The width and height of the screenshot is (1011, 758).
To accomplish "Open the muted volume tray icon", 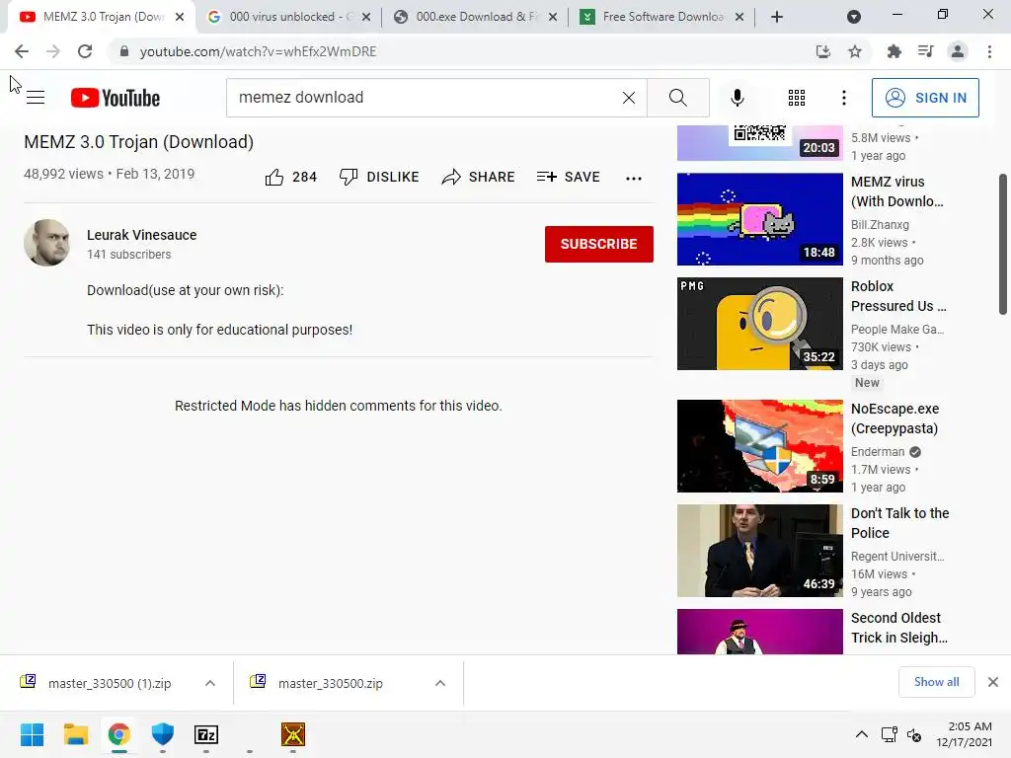I will [x=914, y=734].
